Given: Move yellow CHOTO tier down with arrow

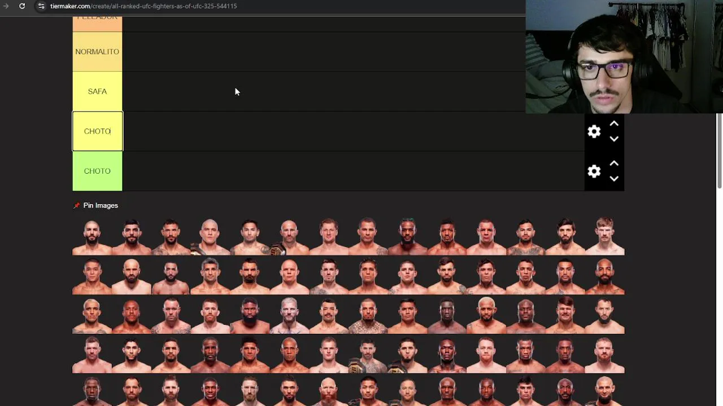Looking at the screenshot, I should [614, 139].
